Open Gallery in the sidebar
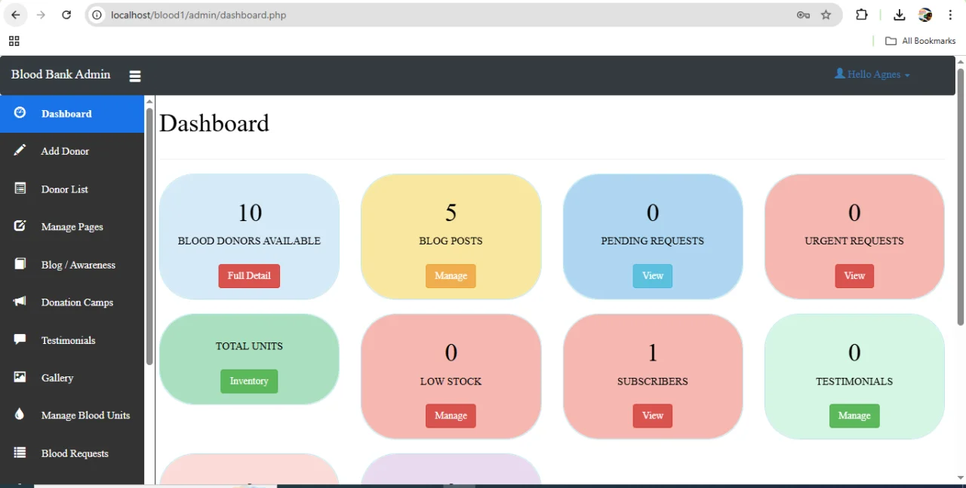 [x=72, y=378]
